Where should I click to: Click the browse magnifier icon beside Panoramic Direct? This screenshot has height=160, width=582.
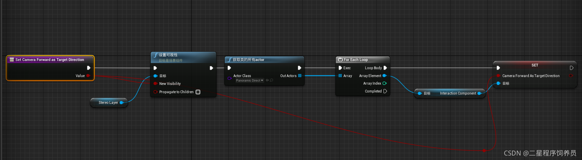pyautogui.click(x=271, y=81)
